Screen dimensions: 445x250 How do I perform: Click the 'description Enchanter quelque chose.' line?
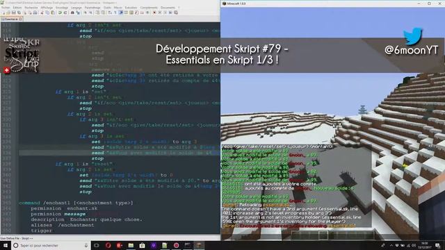click(86, 219)
